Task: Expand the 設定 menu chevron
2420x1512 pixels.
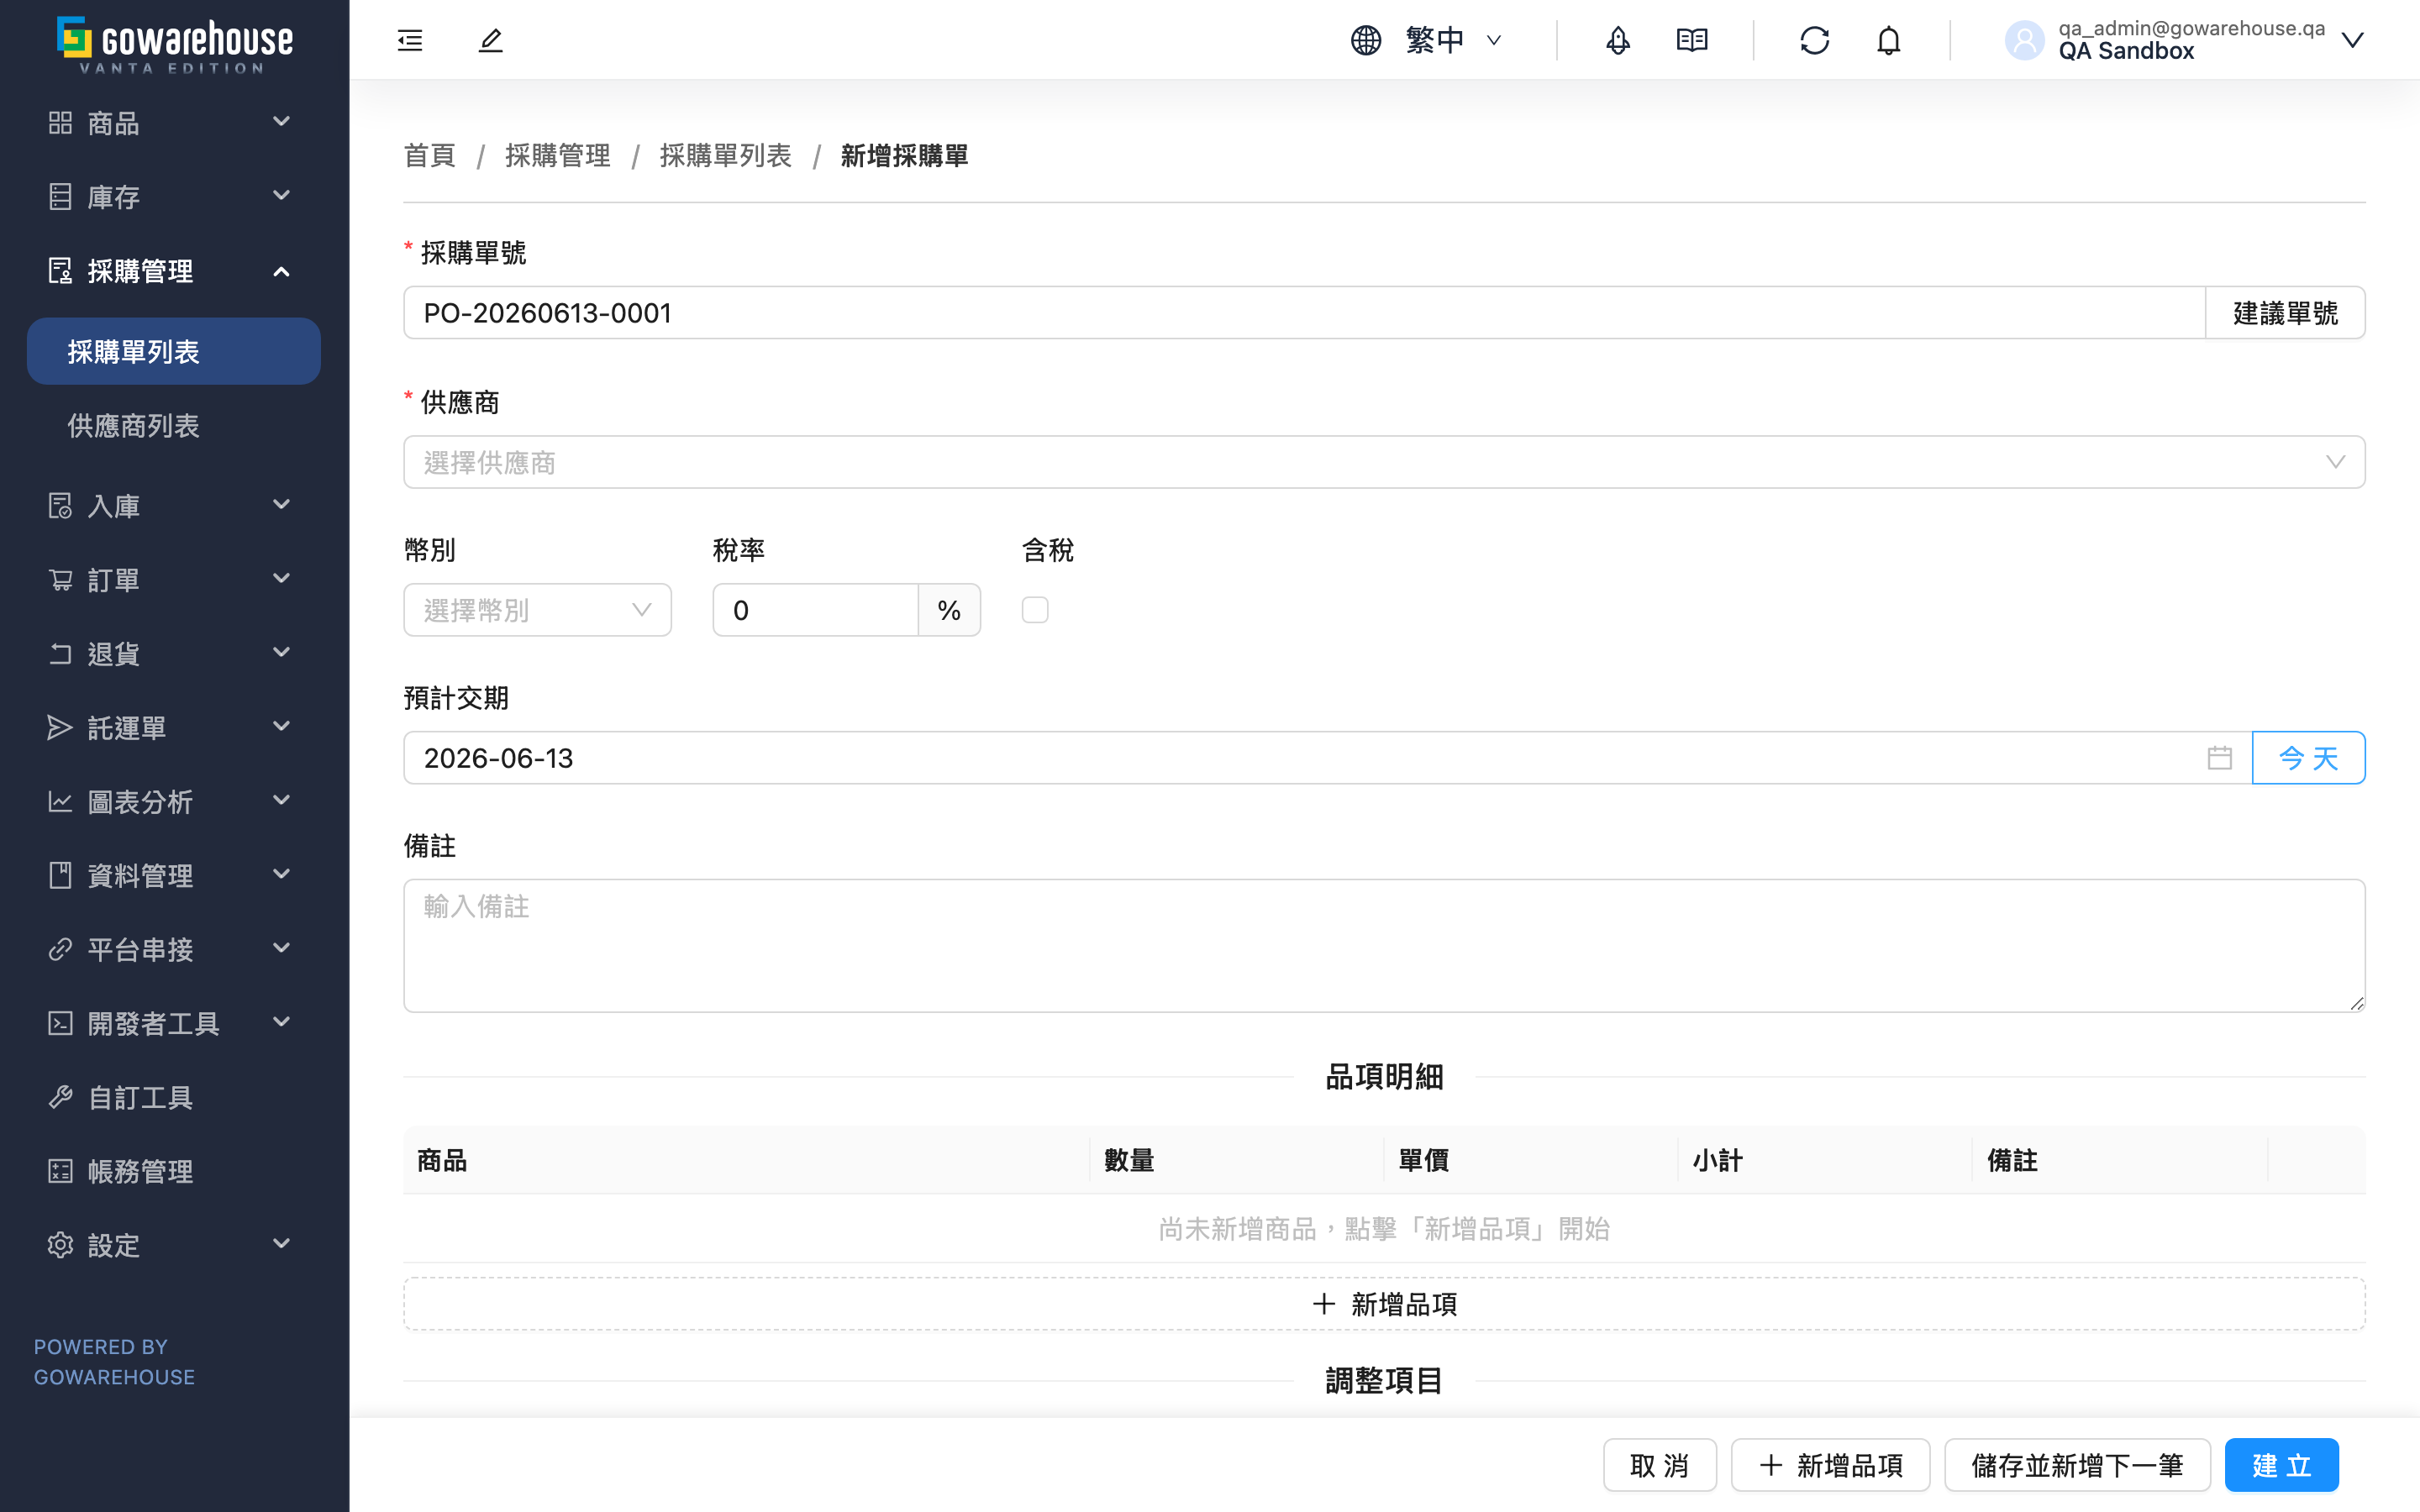Action: point(282,1243)
